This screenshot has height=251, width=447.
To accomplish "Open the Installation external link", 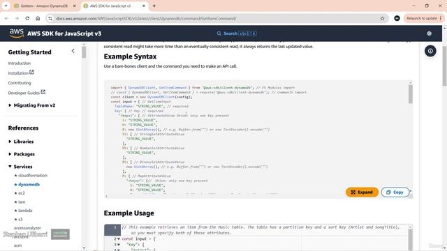I will pos(21,73).
